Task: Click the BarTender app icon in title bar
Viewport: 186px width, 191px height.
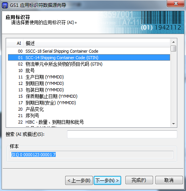Action: [x=5, y=5]
